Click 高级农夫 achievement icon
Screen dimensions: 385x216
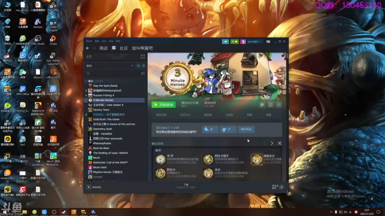pyautogui.click(x=257, y=159)
